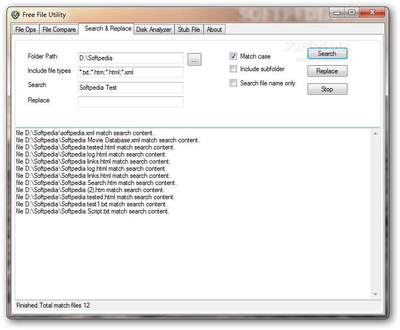The image size is (400, 330).
Task: Maximize the Free File Utility window
Action: click(x=352, y=12)
